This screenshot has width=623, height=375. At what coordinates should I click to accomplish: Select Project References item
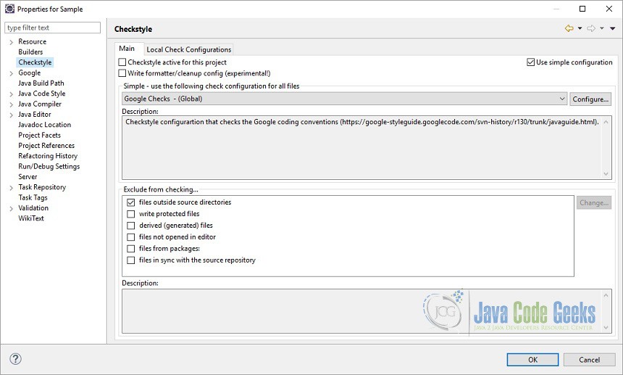pos(46,146)
